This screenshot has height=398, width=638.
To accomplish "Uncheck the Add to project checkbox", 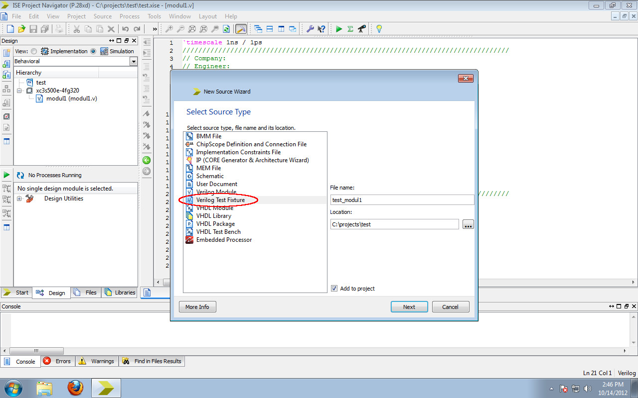I will click(334, 289).
